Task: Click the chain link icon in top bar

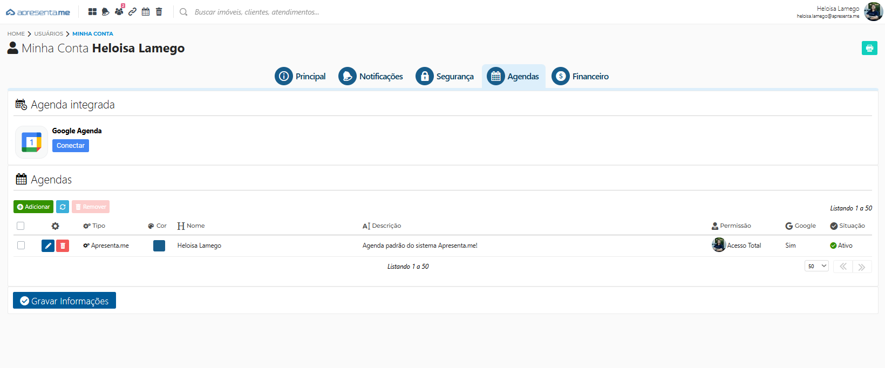Action: pyautogui.click(x=132, y=12)
